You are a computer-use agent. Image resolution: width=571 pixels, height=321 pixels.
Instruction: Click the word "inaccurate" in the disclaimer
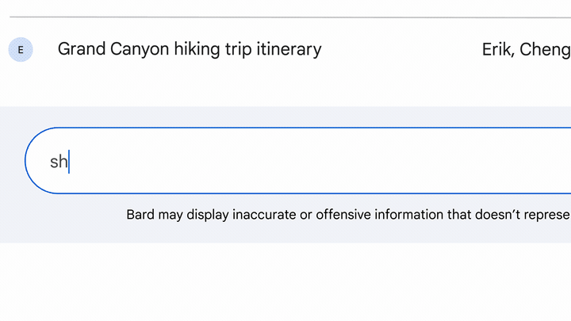[x=264, y=215]
